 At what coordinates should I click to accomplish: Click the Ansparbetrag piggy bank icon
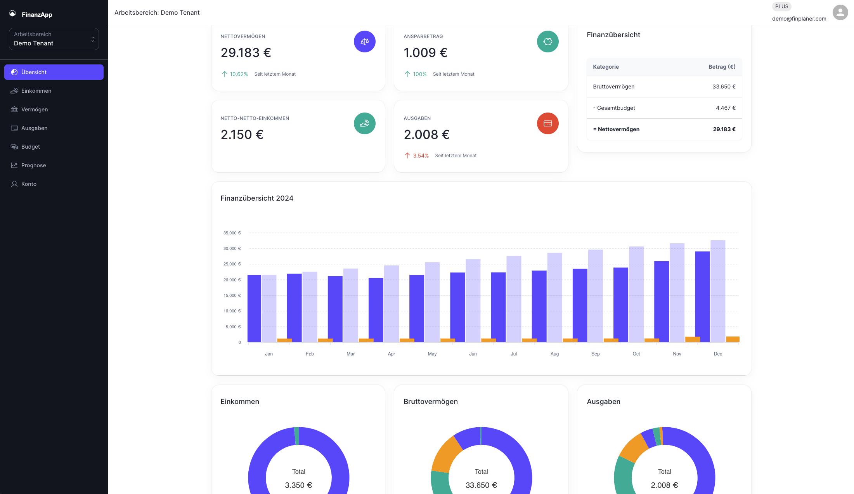pos(547,42)
